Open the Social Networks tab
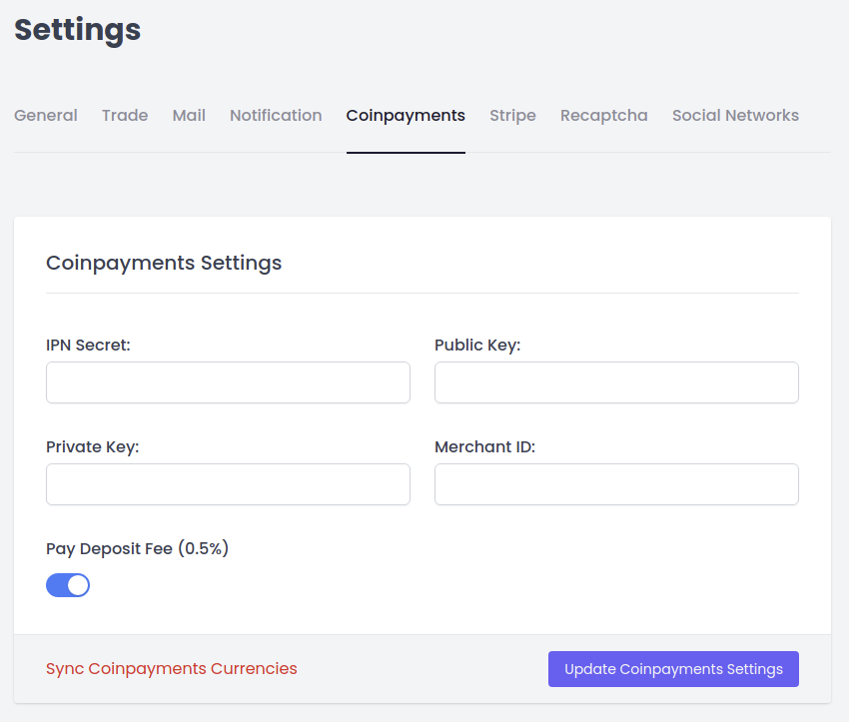The height and width of the screenshot is (722, 849). pyautogui.click(x=735, y=116)
